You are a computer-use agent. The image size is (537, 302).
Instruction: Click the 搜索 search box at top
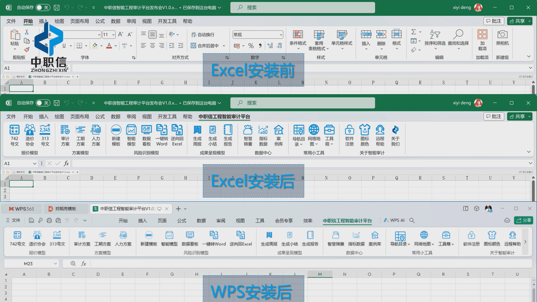pyautogui.click(x=303, y=8)
